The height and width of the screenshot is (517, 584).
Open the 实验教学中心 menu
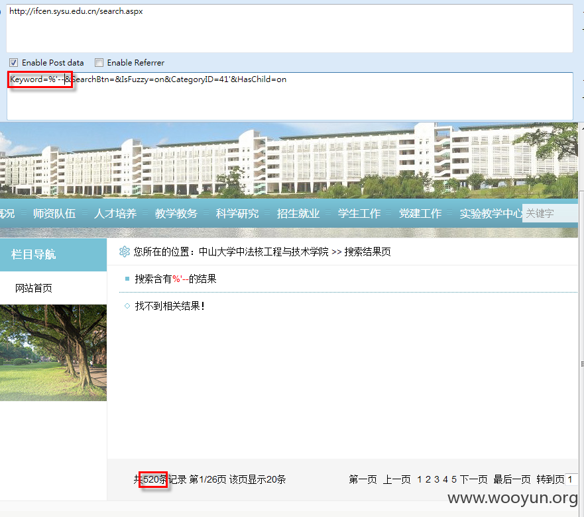pos(491,214)
